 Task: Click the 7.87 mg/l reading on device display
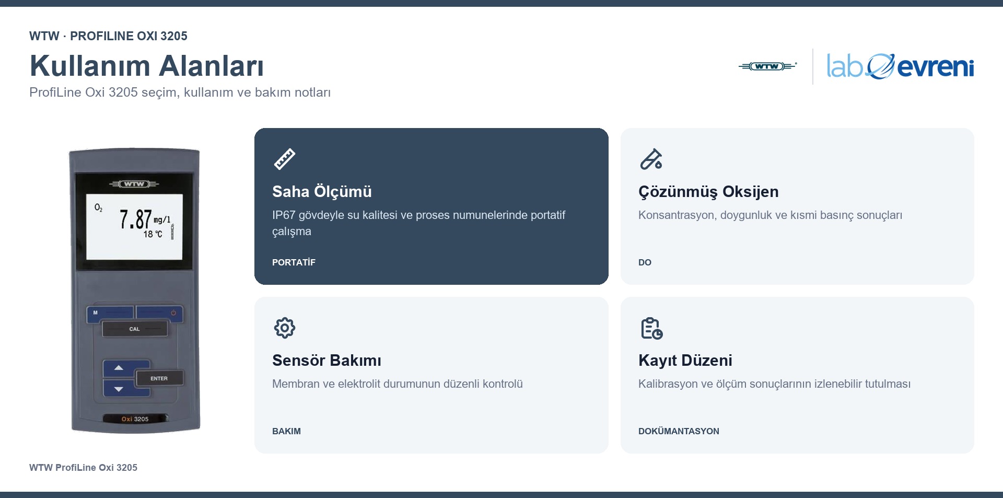click(145, 219)
